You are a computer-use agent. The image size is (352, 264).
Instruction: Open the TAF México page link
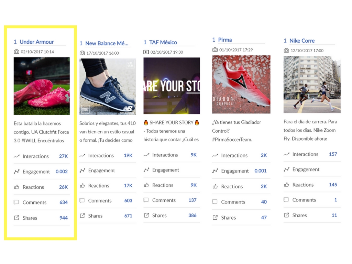[163, 42]
